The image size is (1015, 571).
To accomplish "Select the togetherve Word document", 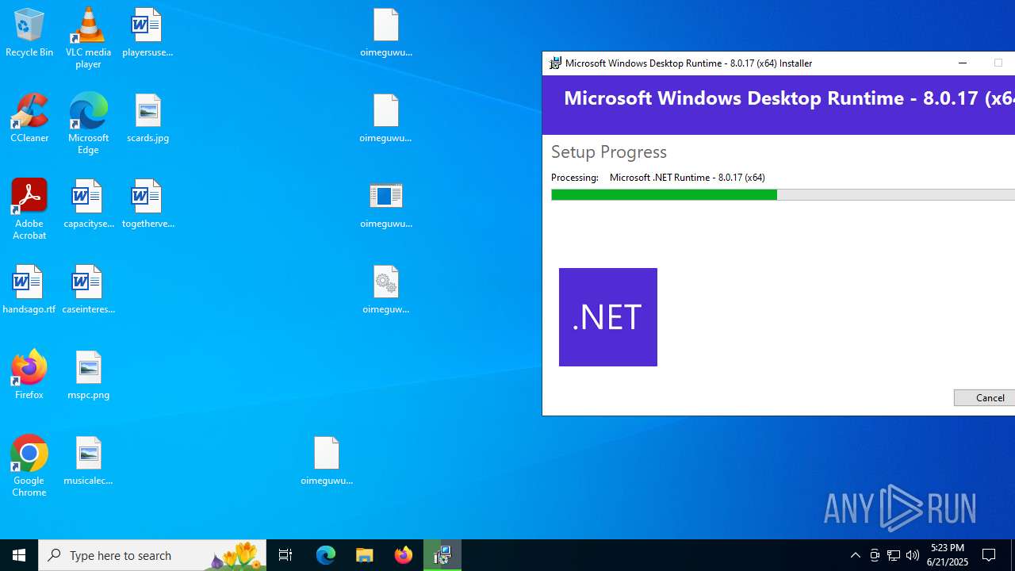I will pyautogui.click(x=147, y=204).
